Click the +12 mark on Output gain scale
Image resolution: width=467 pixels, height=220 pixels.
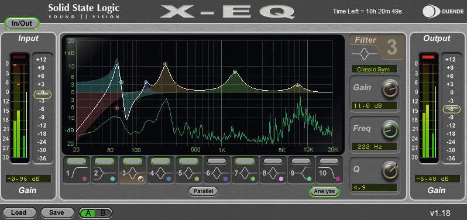(451, 60)
